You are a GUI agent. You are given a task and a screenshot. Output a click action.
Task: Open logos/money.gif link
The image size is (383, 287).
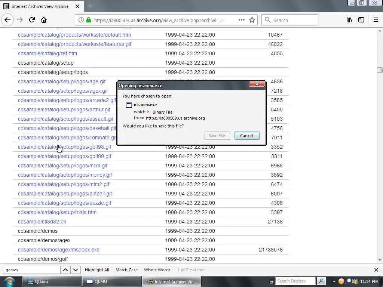point(65,175)
